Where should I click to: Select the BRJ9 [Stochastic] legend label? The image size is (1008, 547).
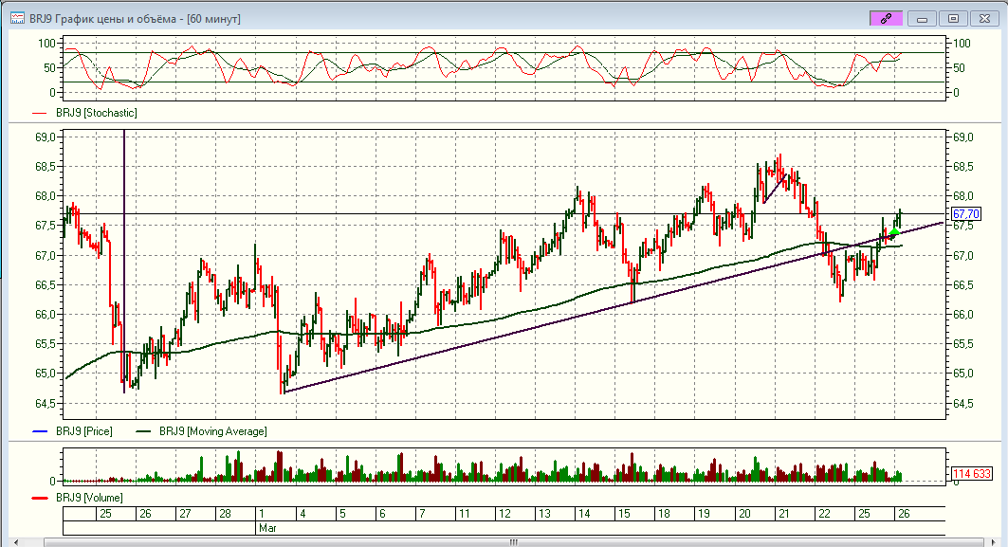pos(96,113)
